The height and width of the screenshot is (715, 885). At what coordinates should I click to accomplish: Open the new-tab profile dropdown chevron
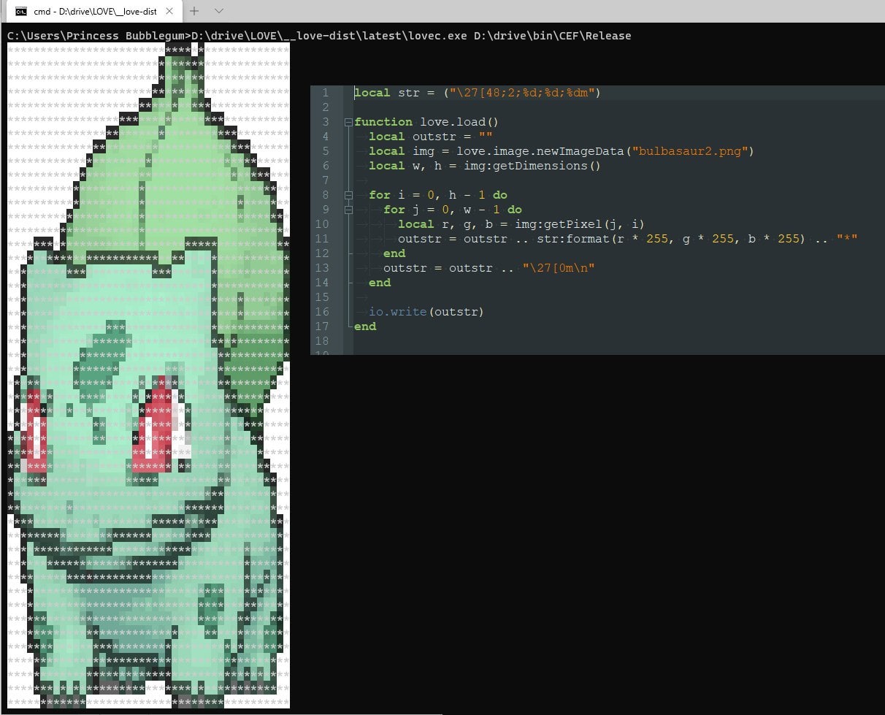pos(219,11)
